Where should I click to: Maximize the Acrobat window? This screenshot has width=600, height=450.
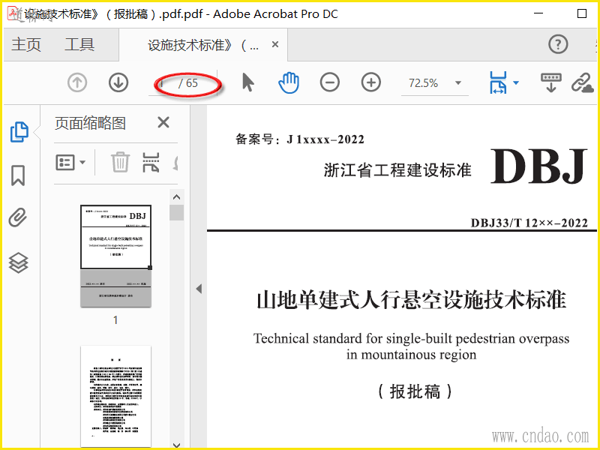click(582, 13)
